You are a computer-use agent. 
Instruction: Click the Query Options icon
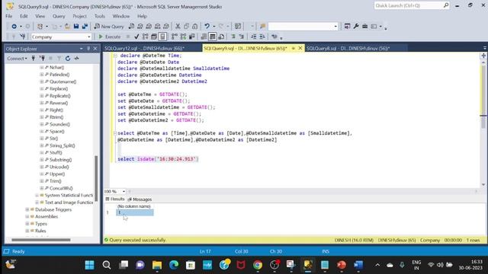tap(154, 37)
